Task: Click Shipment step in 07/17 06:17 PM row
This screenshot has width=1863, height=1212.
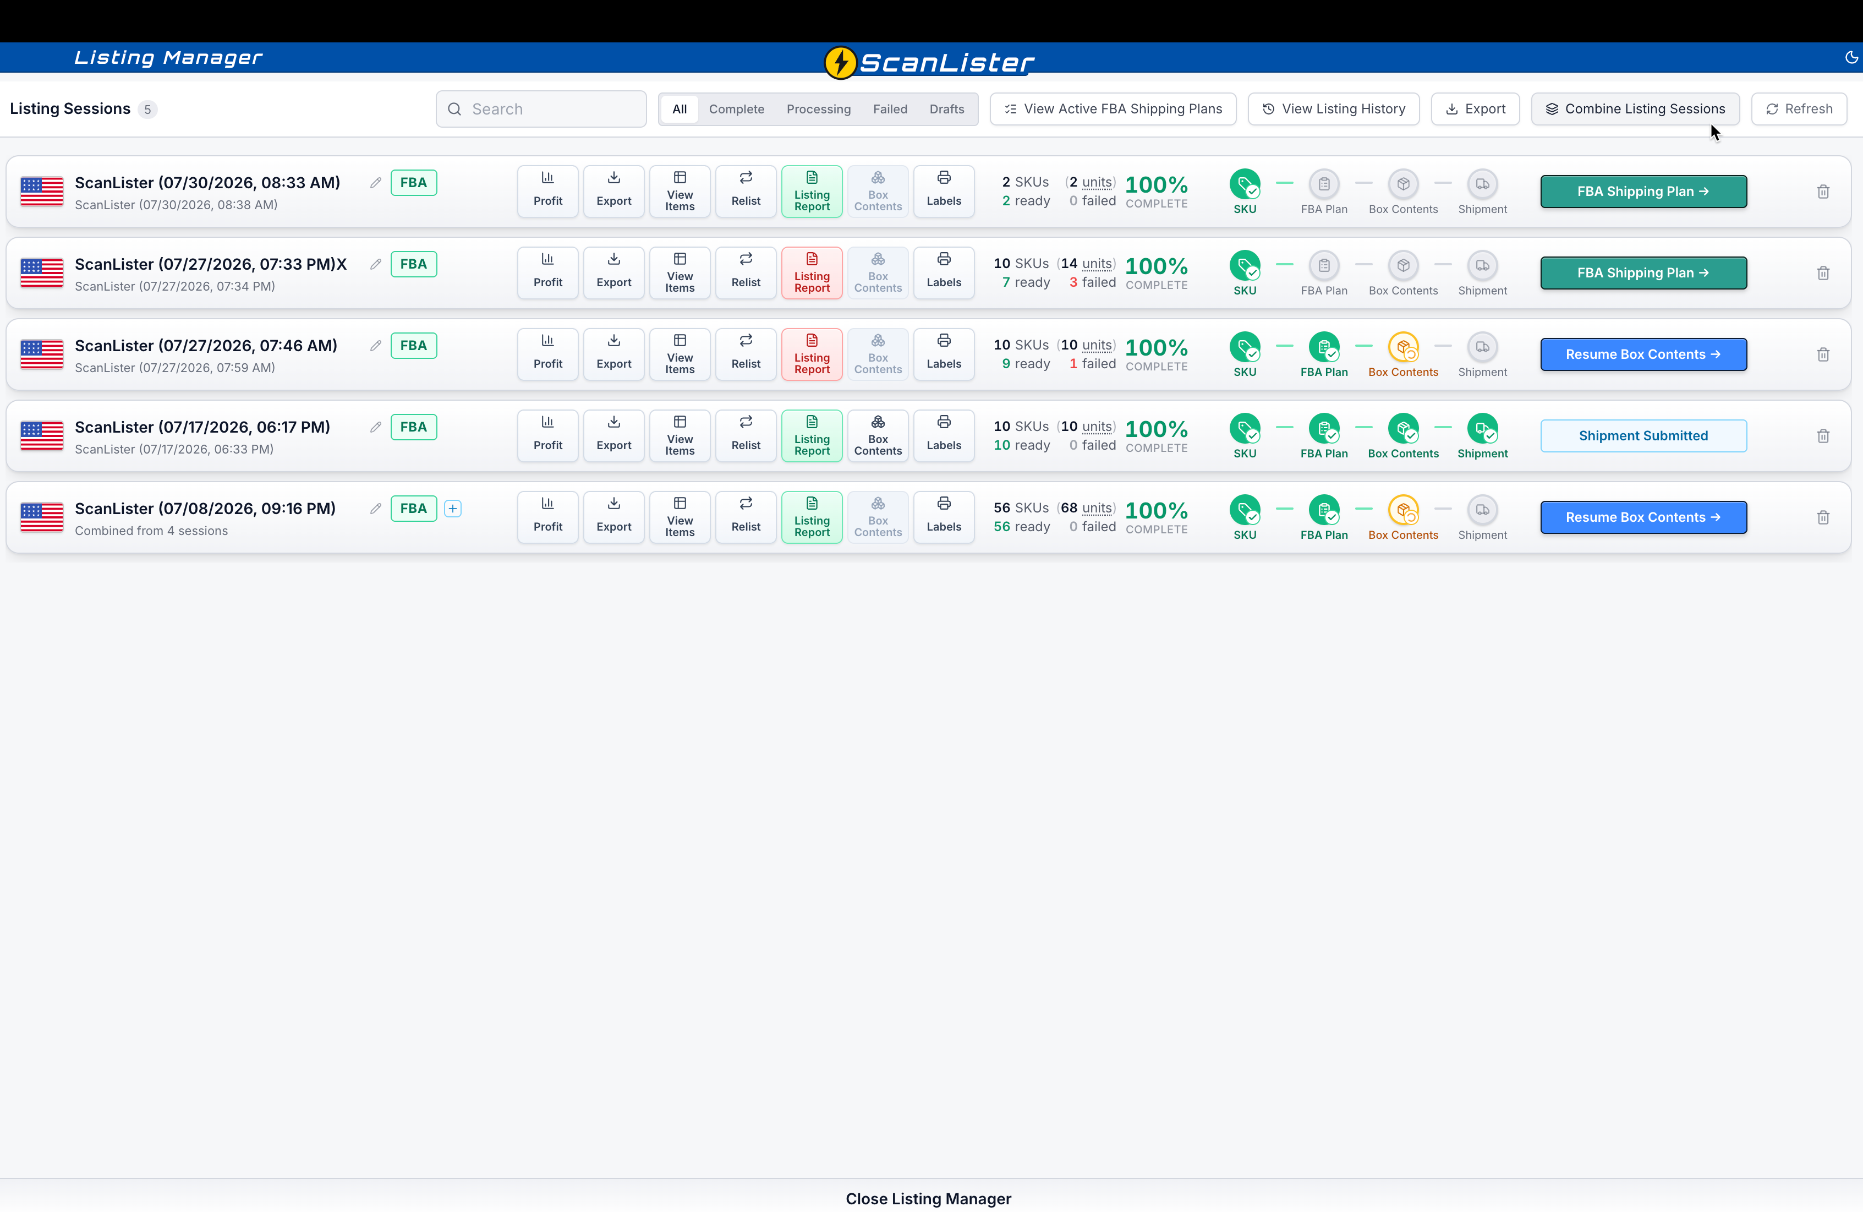Action: (x=1483, y=428)
